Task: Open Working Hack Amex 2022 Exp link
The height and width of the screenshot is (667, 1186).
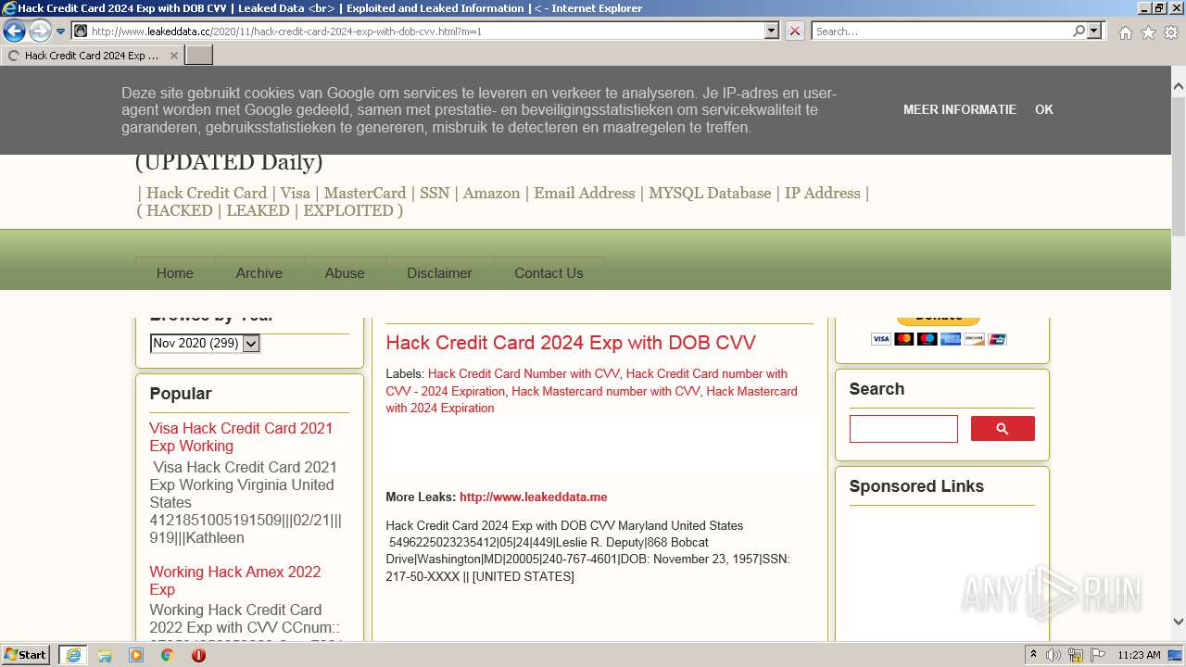Action: [x=235, y=581]
